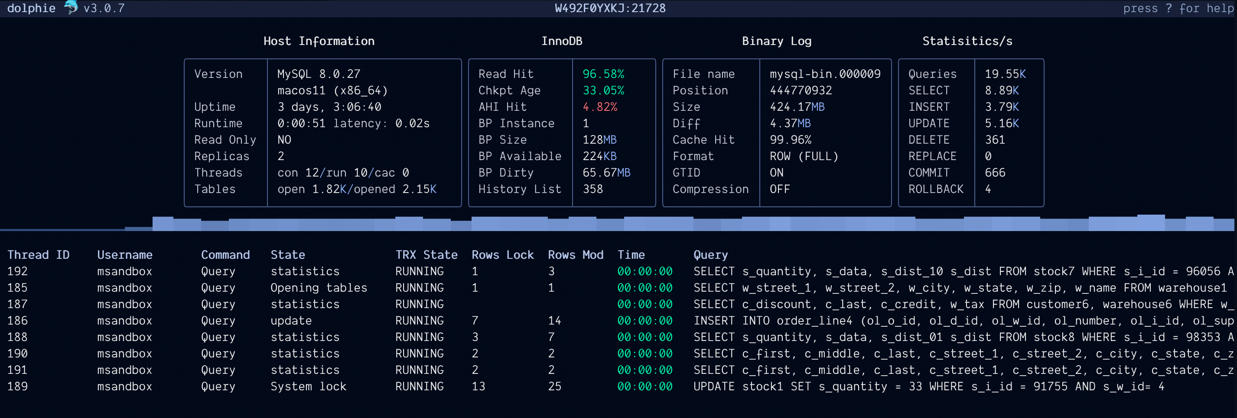
Task: Click the Tables open 1.82K/opened 2.15K value
Action: (357, 189)
